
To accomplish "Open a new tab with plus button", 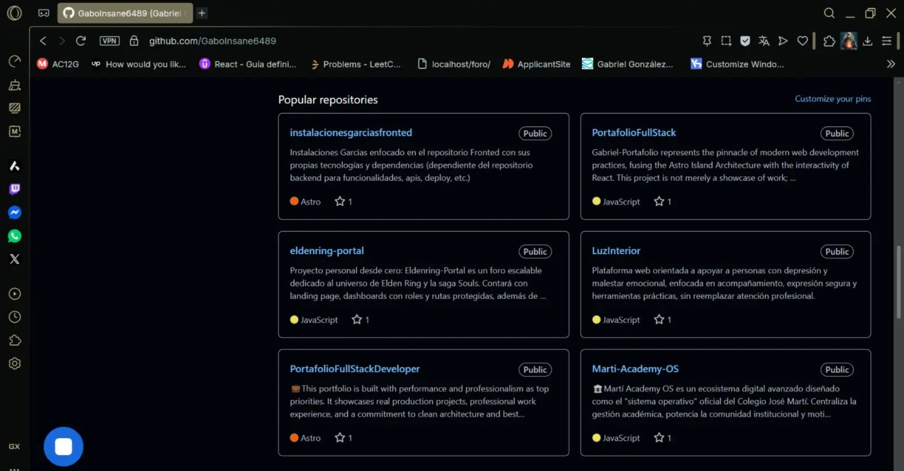I will tap(202, 13).
